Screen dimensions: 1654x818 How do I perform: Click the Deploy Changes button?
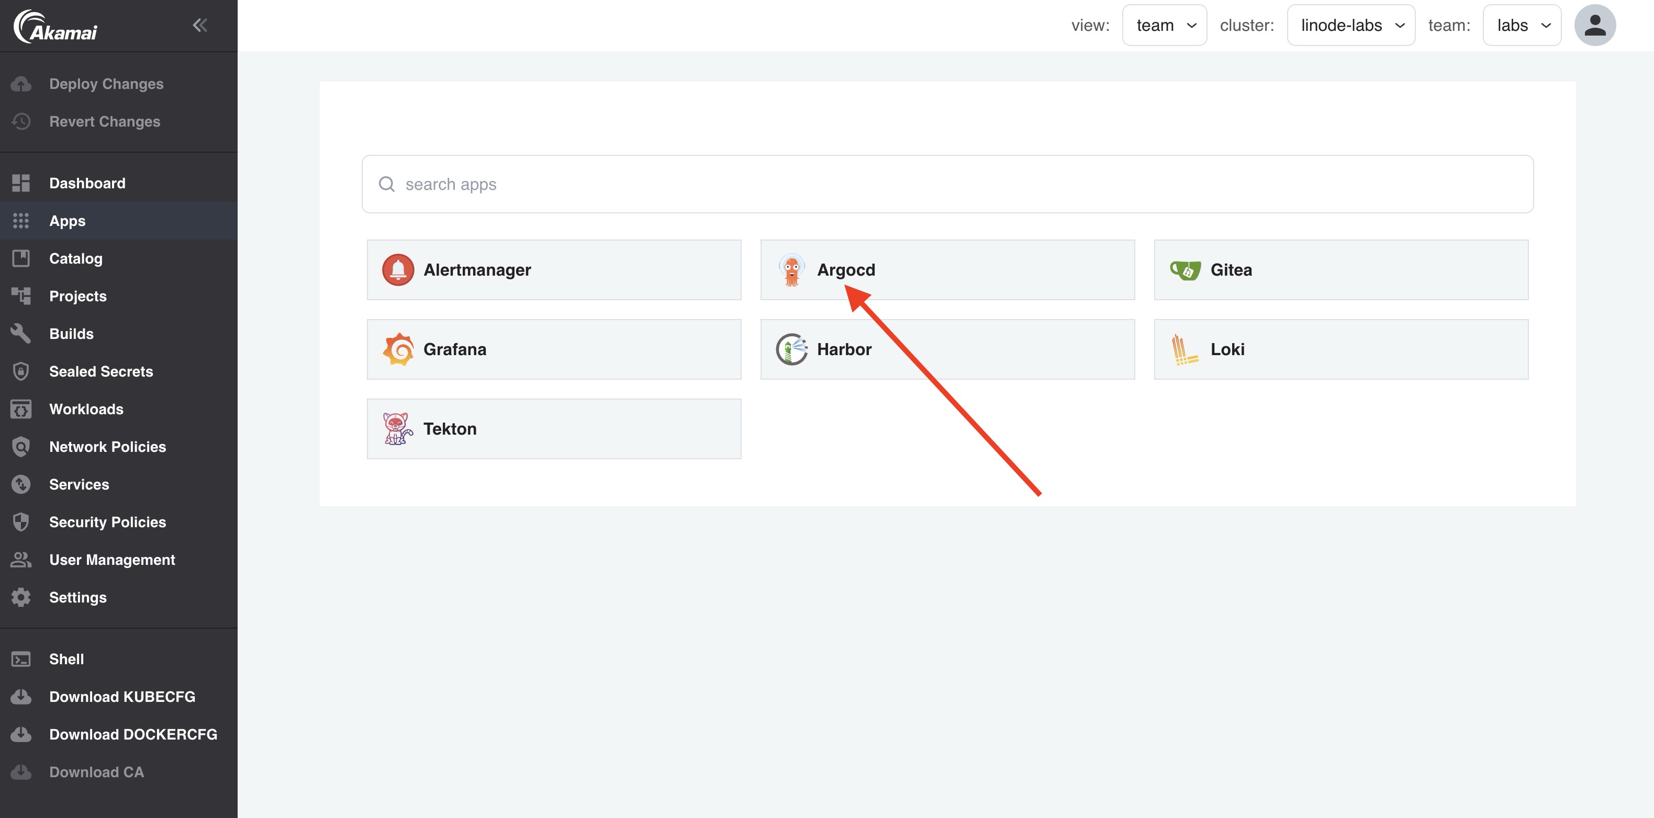click(106, 82)
